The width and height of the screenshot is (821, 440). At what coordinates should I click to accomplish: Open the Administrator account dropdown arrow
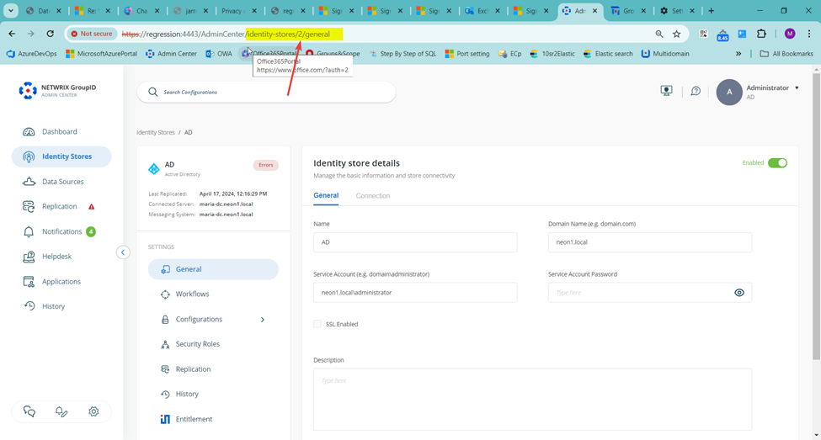[x=797, y=87]
